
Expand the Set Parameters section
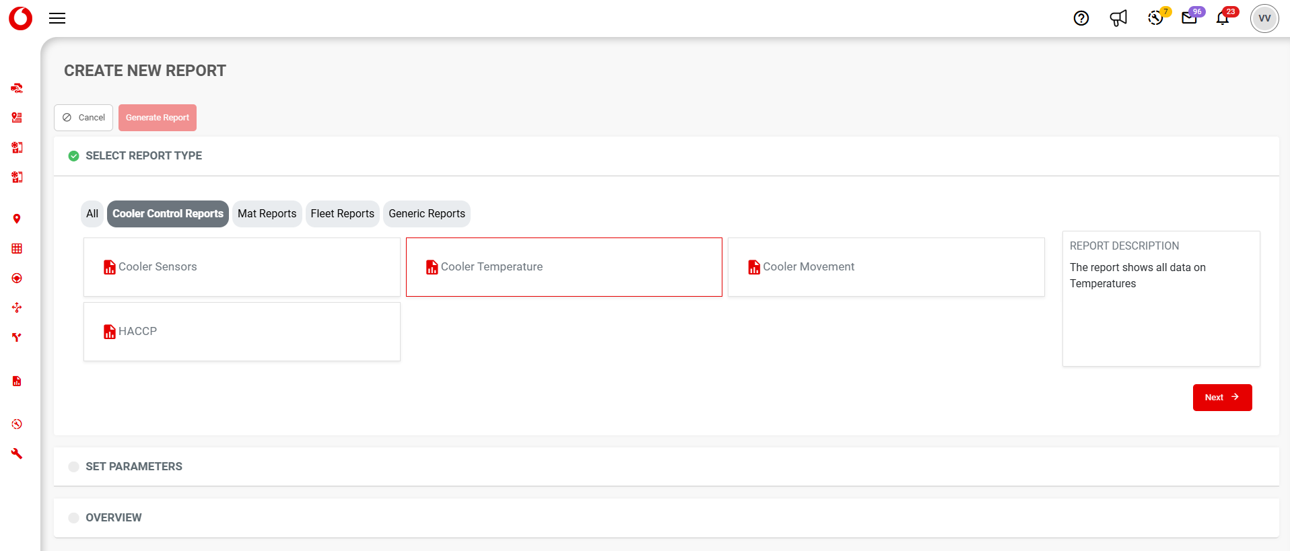(x=133, y=466)
